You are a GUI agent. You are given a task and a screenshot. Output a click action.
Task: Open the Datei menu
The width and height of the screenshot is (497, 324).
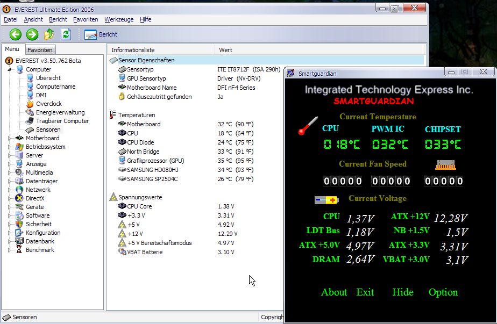point(10,19)
